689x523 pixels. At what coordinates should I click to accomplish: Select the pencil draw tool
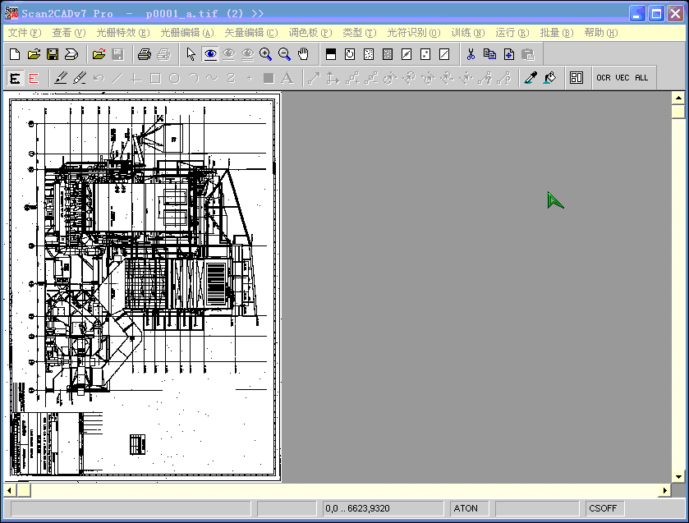pyautogui.click(x=61, y=78)
